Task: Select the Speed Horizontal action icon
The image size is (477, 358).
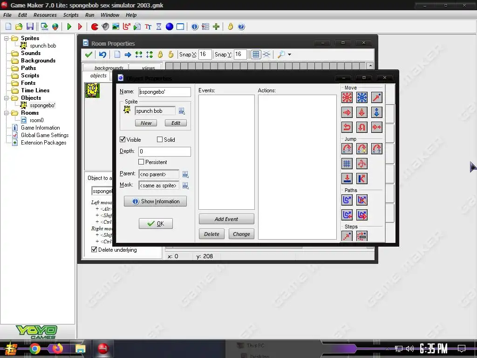Action: [347, 112]
